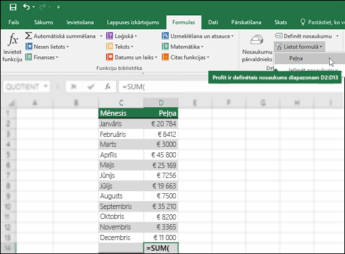Open the Undo history dropdown arrow
Image resolution: width=345 pixels, height=254 pixels.
coord(34,7)
